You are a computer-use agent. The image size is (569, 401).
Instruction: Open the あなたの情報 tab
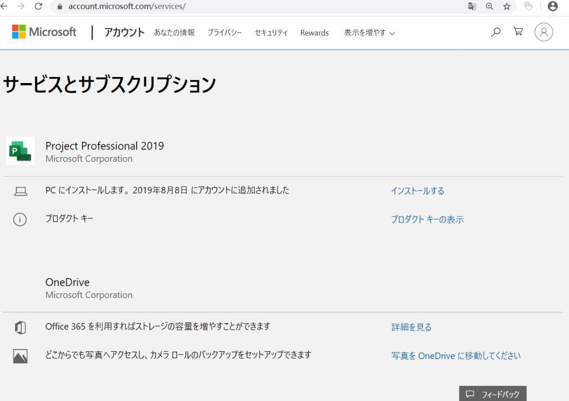[x=174, y=33]
